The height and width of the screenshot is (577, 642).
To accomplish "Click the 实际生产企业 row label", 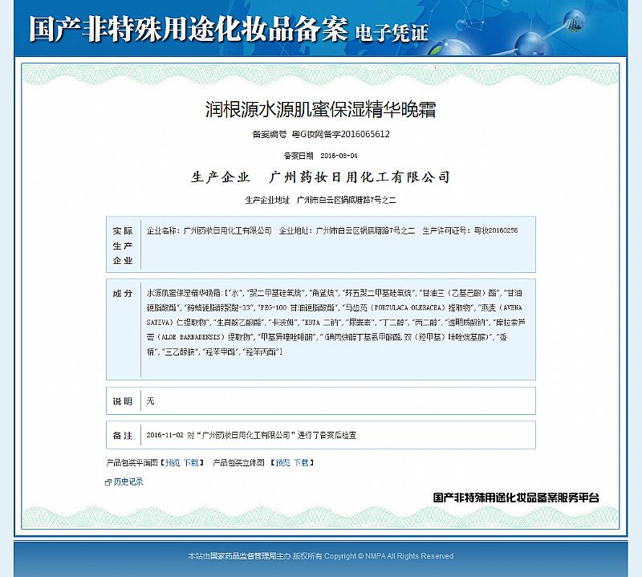I will point(123,246).
